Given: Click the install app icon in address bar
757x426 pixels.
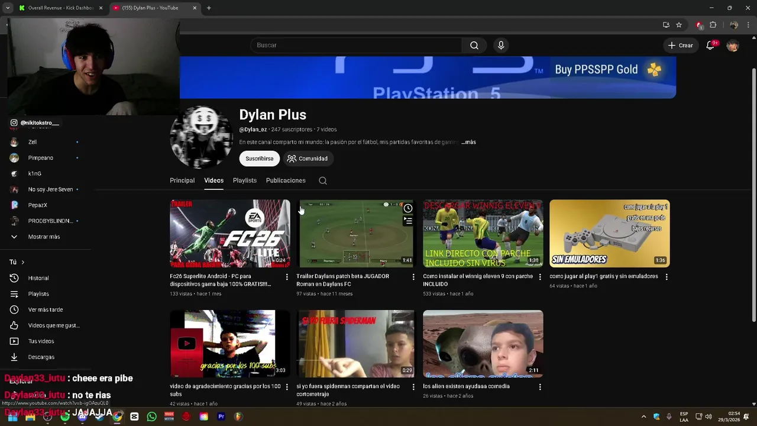Looking at the screenshot, I should (666, 25).
